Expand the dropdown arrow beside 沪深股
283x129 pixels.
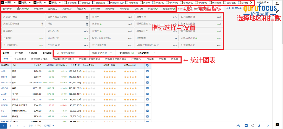[15, 3]
